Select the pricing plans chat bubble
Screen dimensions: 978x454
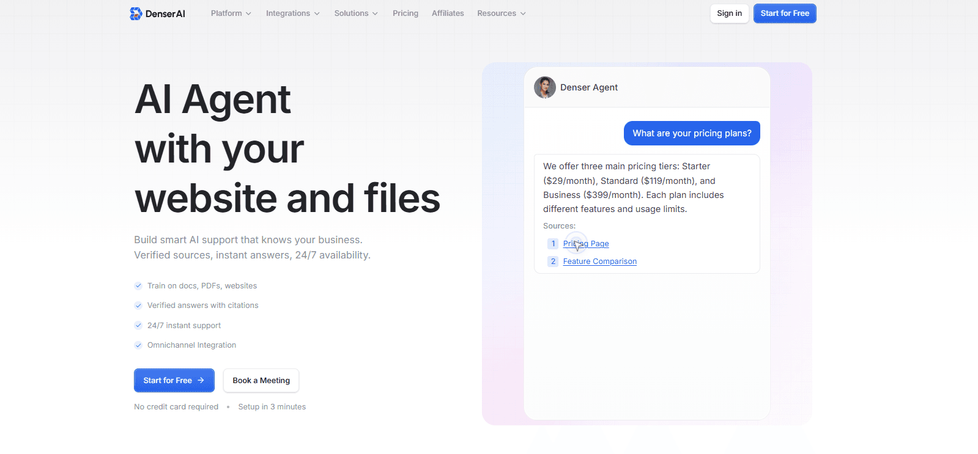(x=692, y=133)
